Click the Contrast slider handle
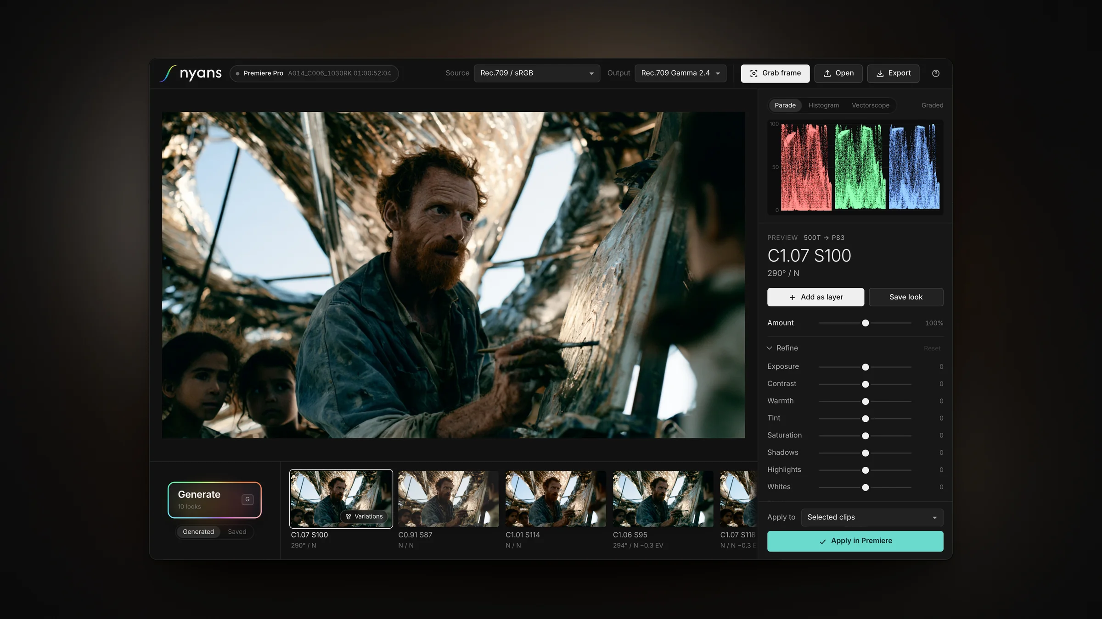The image size is (1102, 619). (865, 384)
